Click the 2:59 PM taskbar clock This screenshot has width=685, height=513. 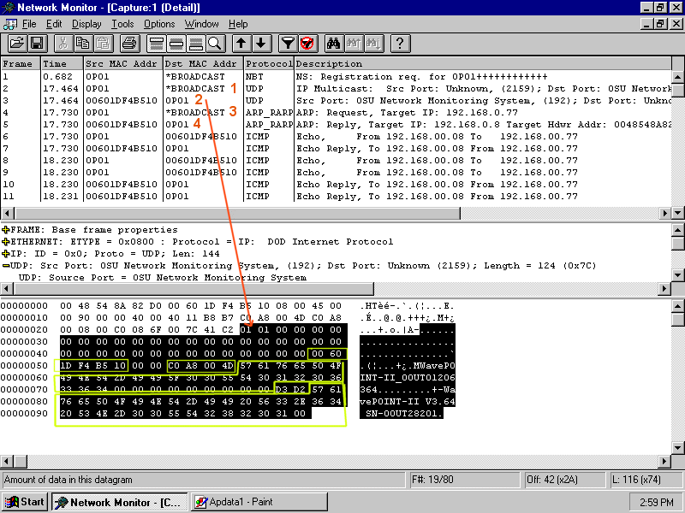656,502
